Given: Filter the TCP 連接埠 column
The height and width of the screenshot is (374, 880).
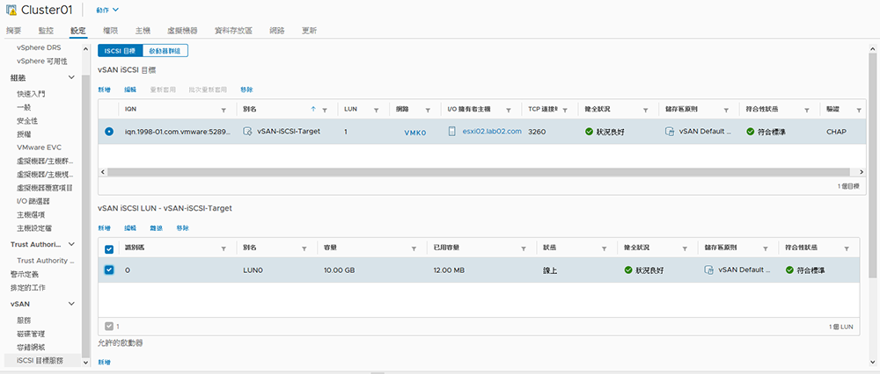Looking at the screenshot, I should coord(565,110).
